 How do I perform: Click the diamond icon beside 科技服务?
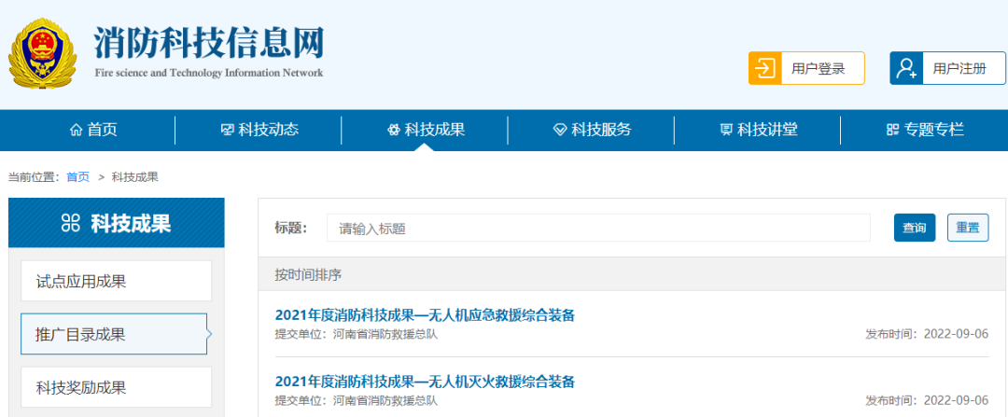(560, 131)
